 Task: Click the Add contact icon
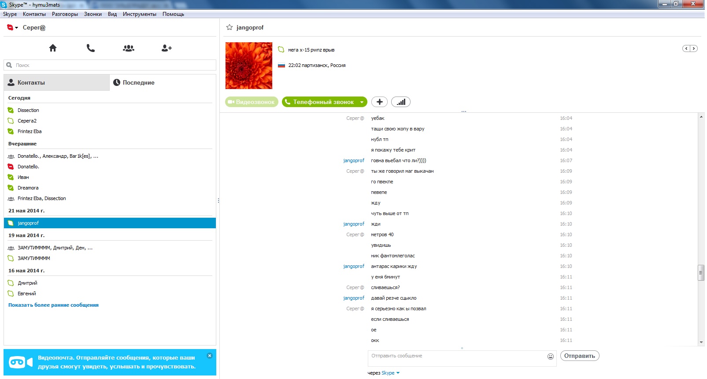[x=167, y=48]
